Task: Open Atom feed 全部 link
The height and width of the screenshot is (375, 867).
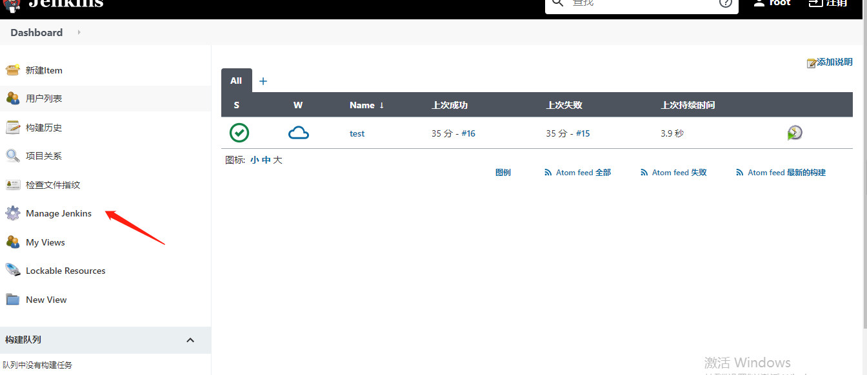Action: tap(583, 173)
